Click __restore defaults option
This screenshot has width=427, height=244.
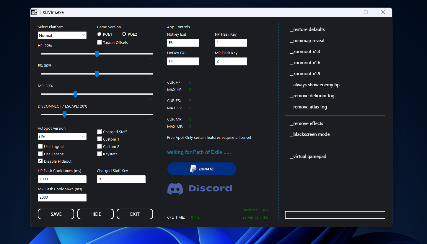pyautogui.click(x=307, y=29)
